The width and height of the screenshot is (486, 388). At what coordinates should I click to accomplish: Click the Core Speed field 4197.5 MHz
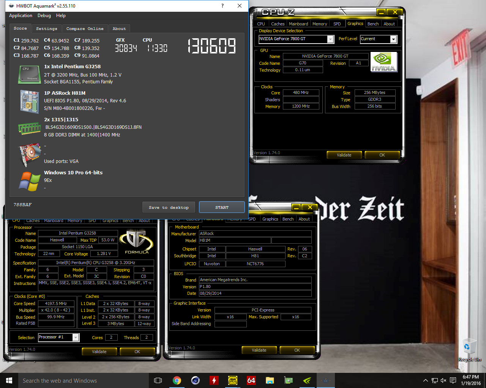56,304
